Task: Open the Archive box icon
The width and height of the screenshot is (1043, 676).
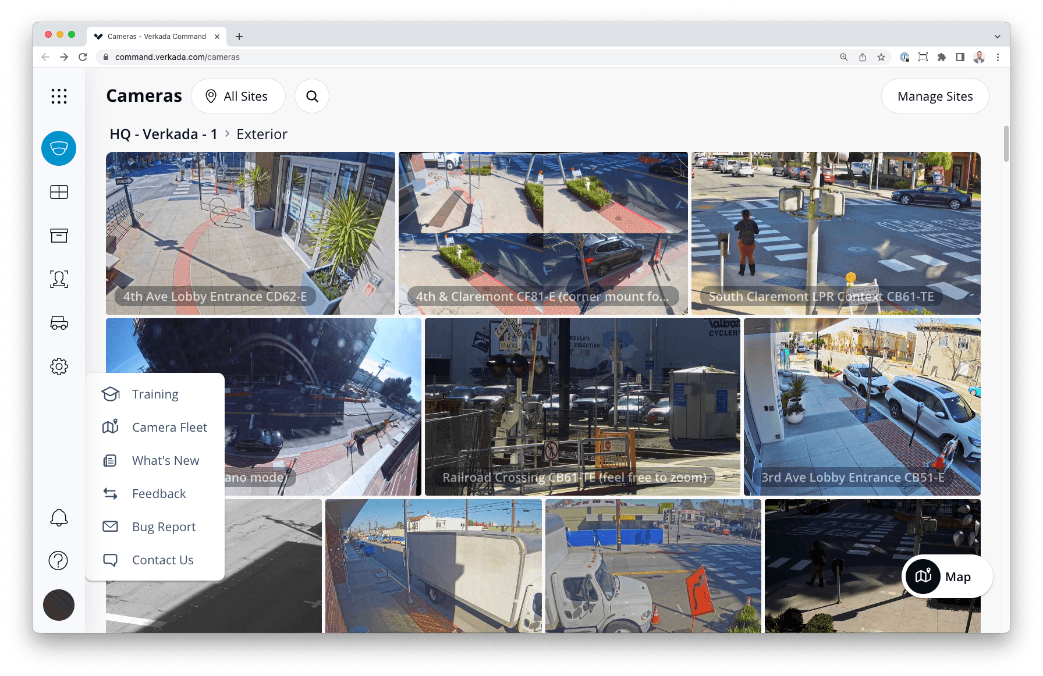Action: (59, 236)
